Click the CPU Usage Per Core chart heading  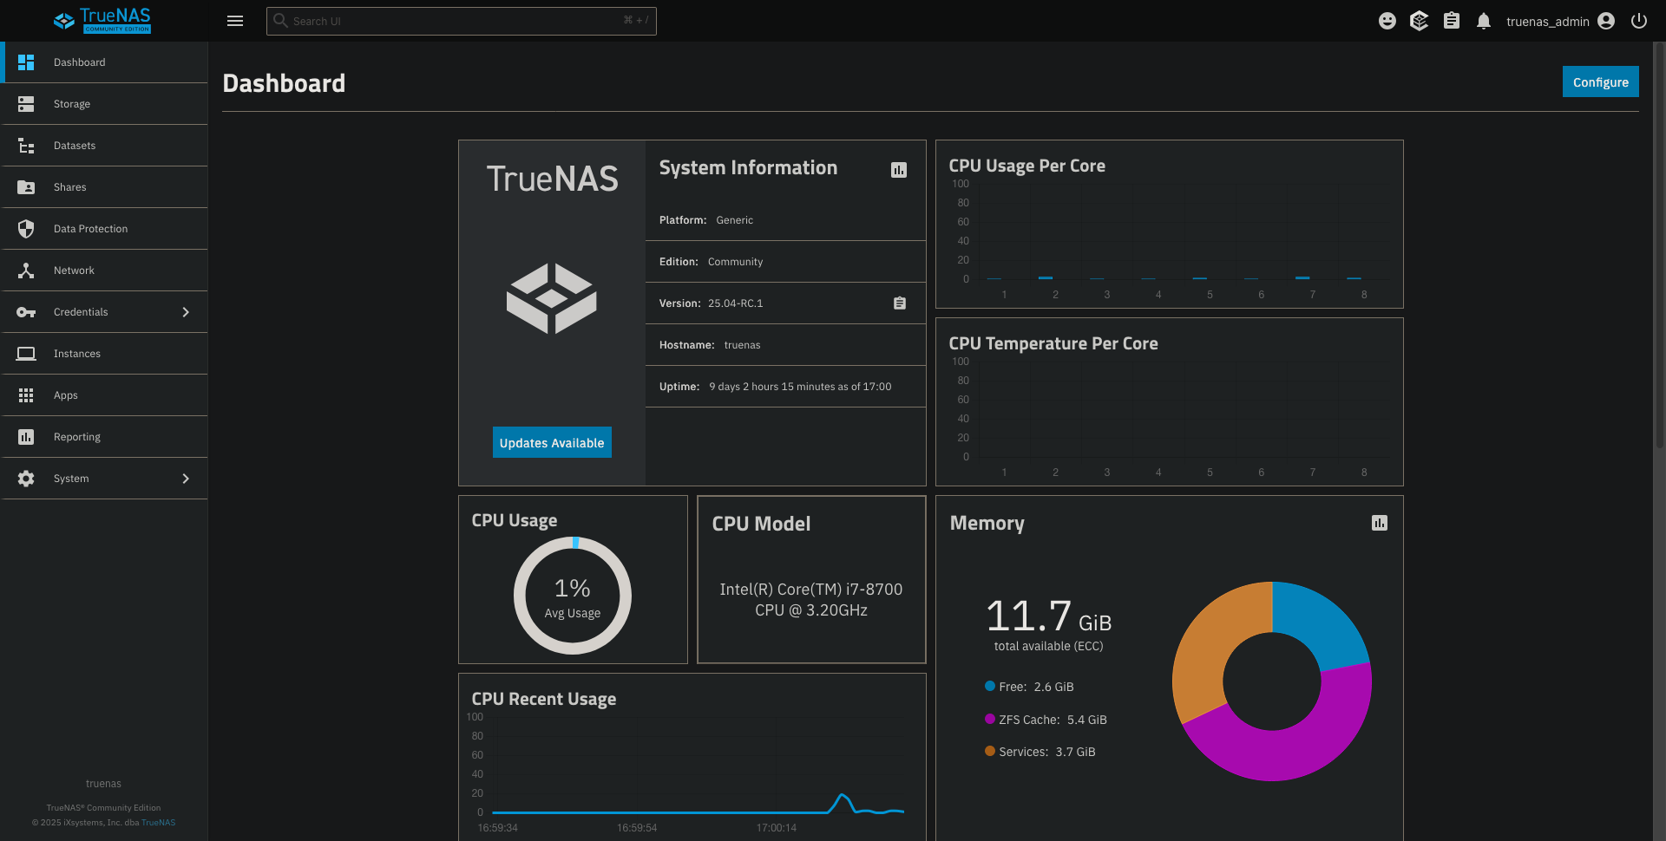point(1026,166)
